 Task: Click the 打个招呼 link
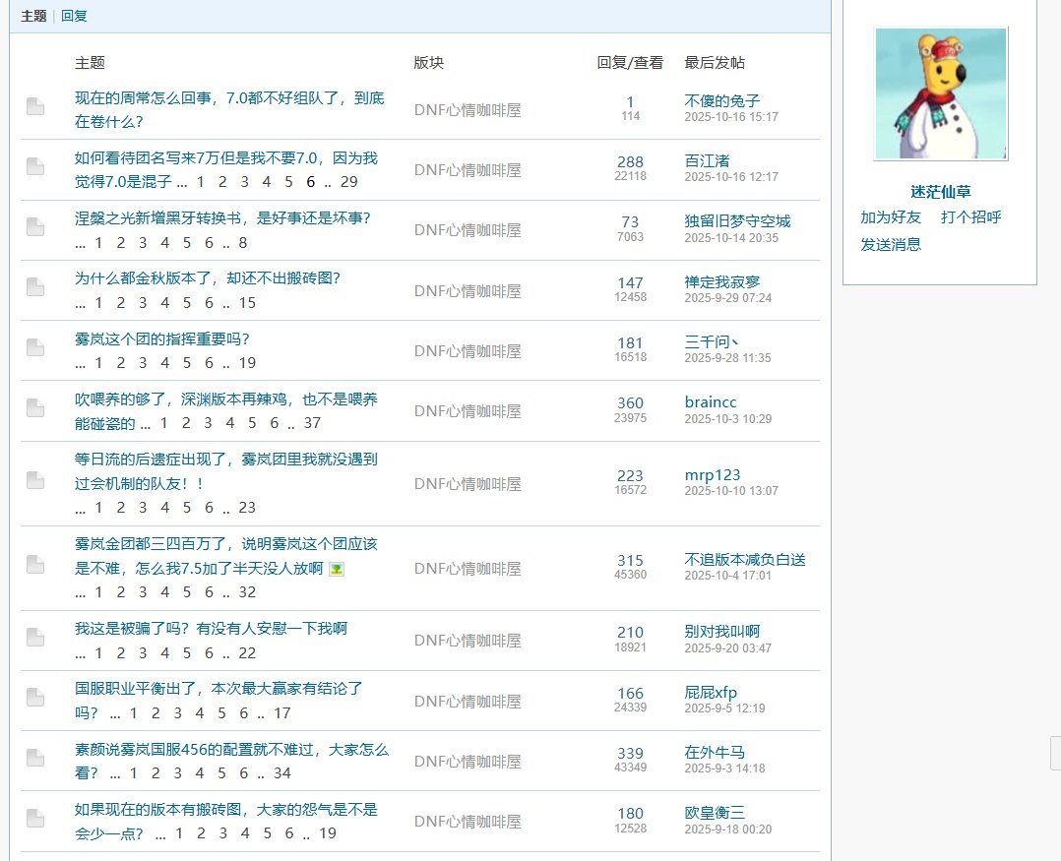[970, 217]
